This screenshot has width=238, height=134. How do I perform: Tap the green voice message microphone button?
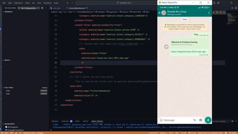[208, 120]
